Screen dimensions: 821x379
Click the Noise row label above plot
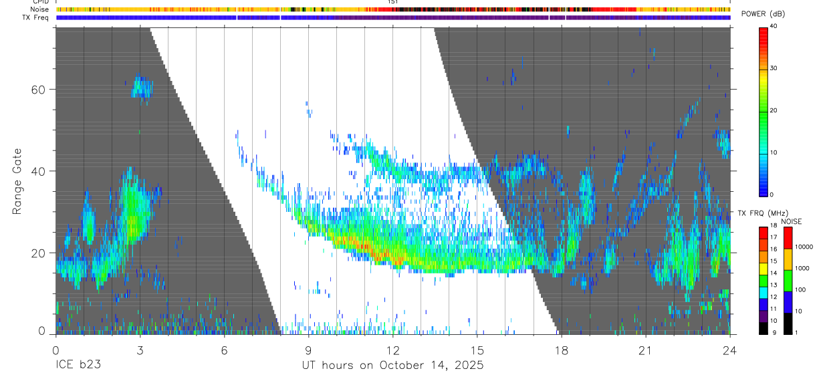41,9
